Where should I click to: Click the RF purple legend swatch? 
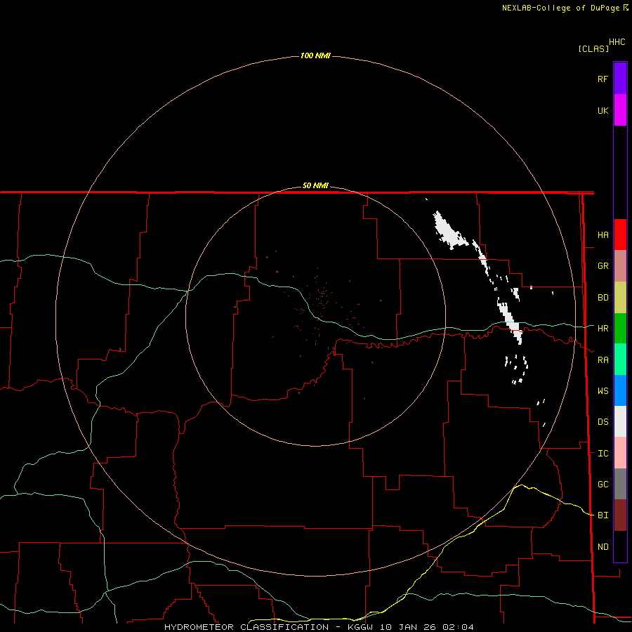click(620, 79)
